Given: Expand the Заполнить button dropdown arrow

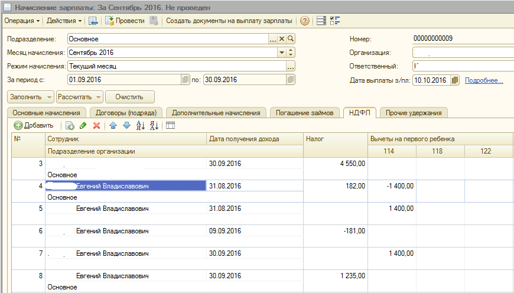Looking at the screenshot, I should (x=49, y=96).
